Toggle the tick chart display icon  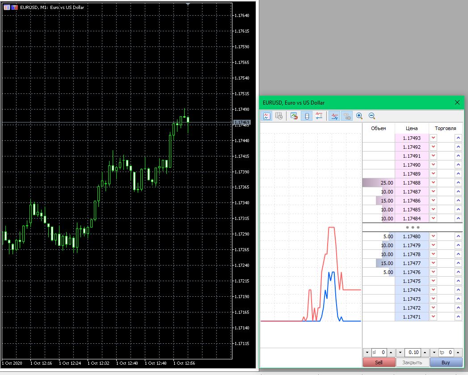266,116
